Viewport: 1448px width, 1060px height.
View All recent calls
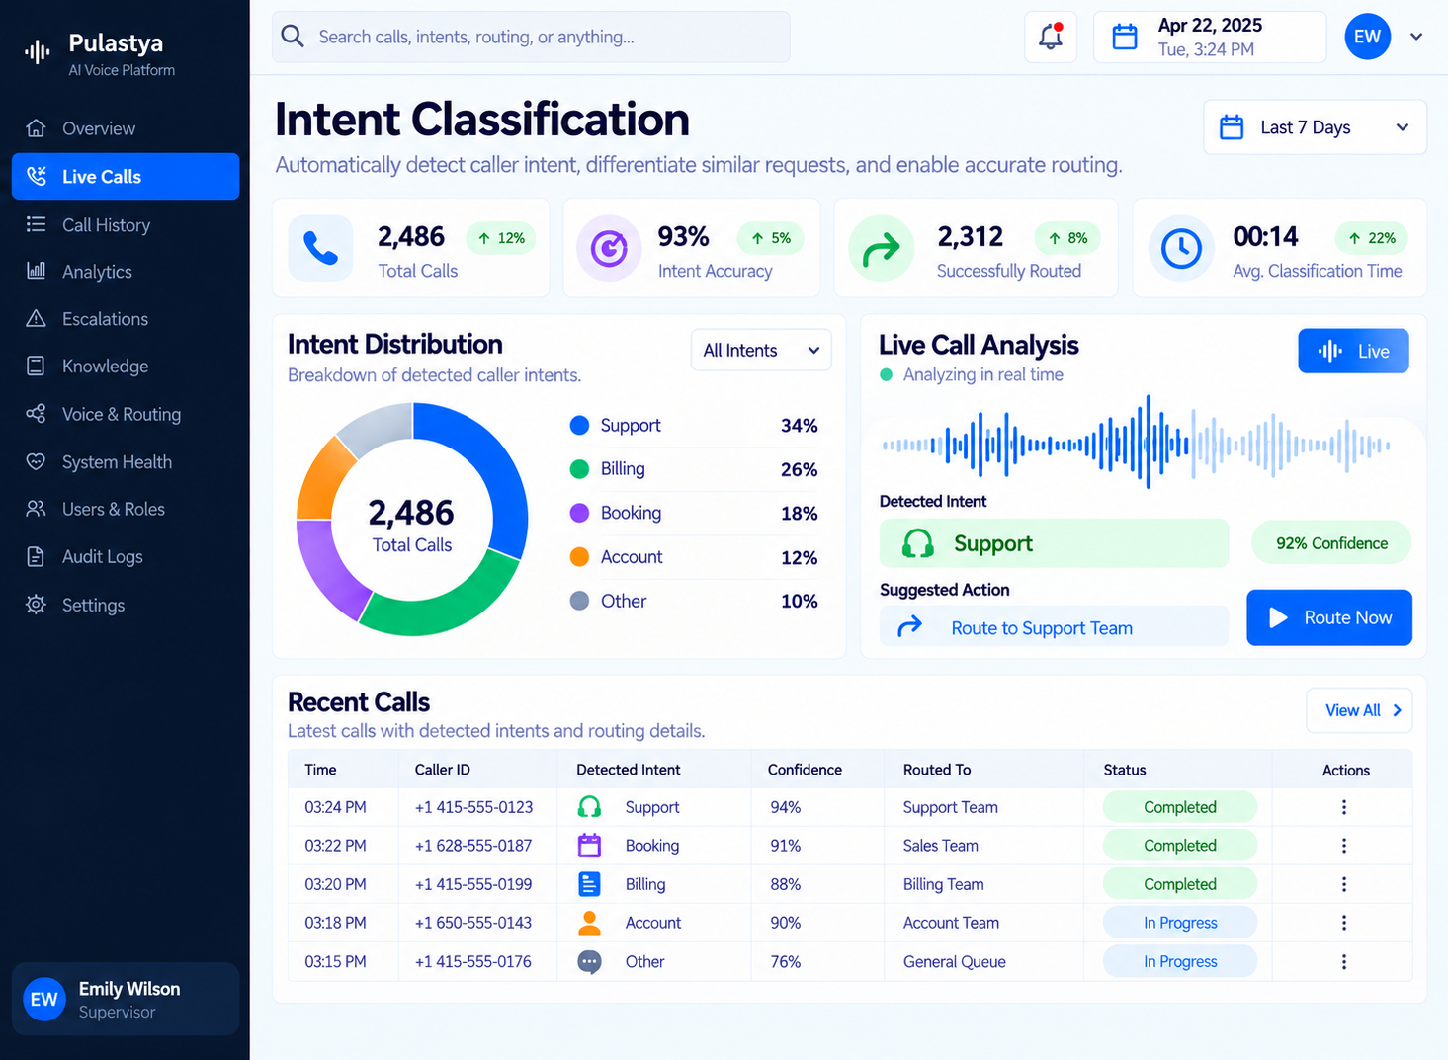click(1359, 710)
